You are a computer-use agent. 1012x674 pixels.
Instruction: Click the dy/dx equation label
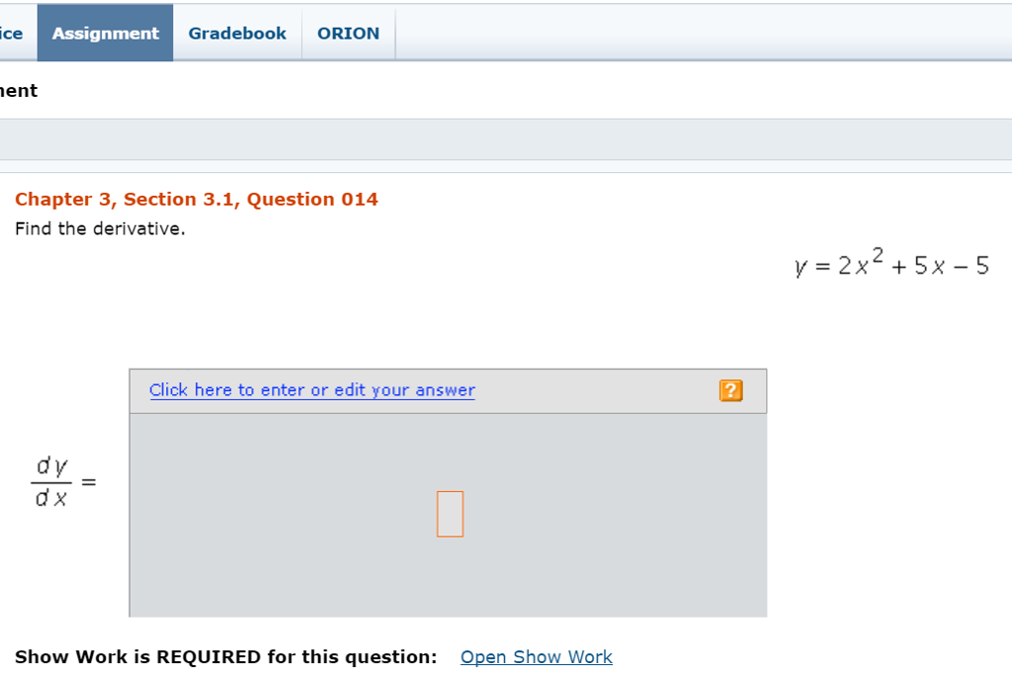coord(51,480)
